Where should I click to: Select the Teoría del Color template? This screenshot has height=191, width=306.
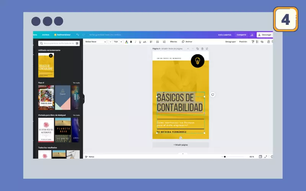pos(46,97)
